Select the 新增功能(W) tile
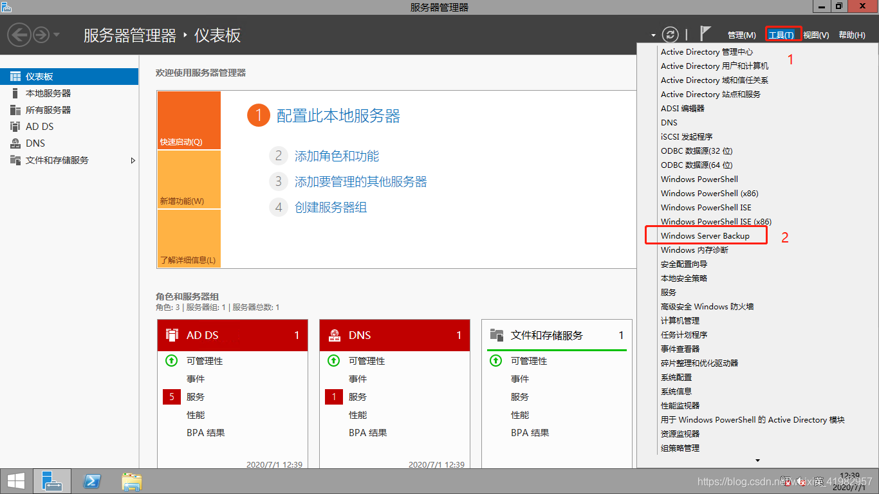 [189, 179]
